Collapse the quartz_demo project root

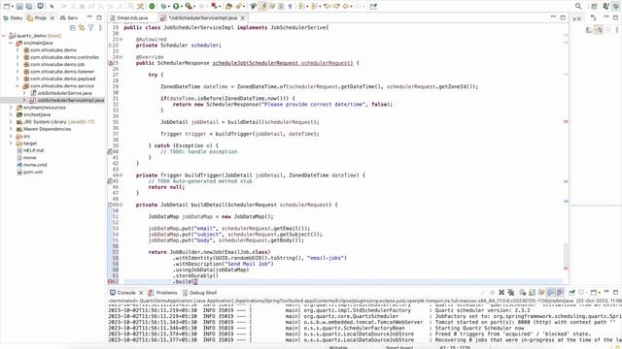tap(4, 36)
